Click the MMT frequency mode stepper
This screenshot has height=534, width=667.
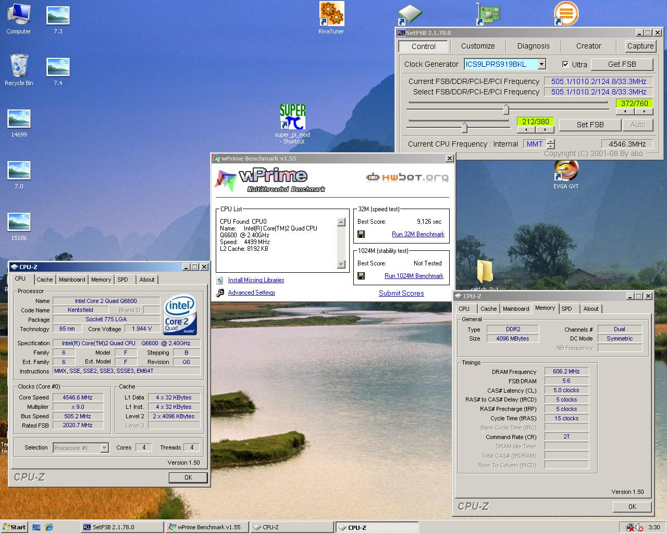[x=551, y=144]
